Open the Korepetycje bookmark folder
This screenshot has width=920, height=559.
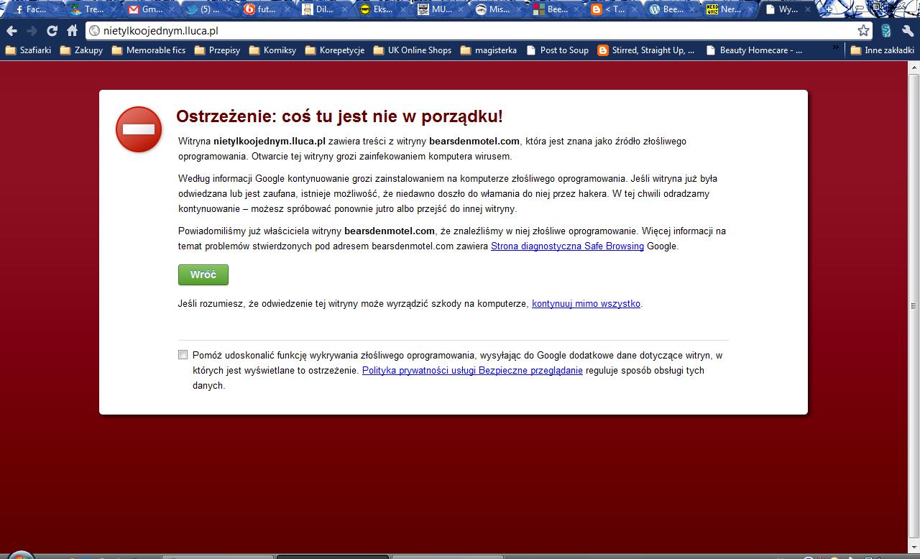coord(334,50)
